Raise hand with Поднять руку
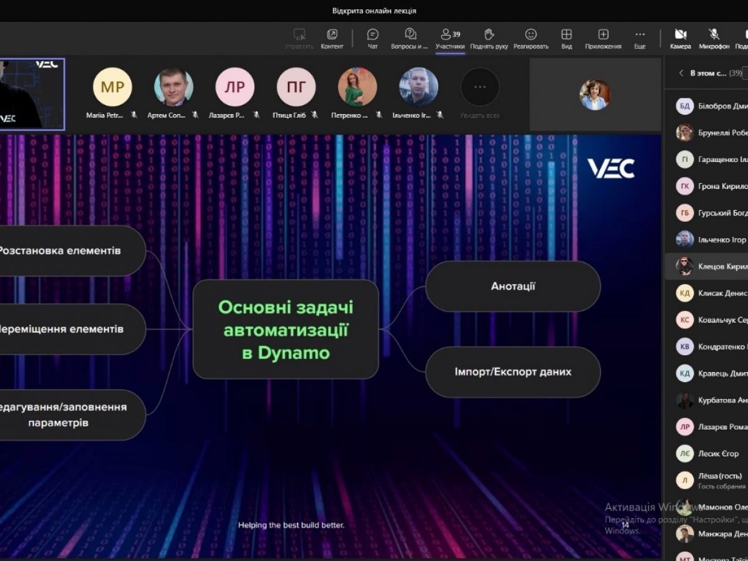Viewport: 748px width, 561px height. point(489,39)
